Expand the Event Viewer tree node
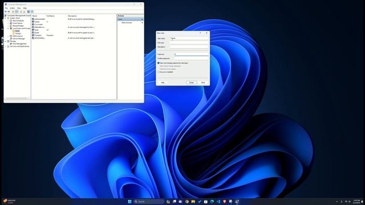Image resolution: width=365 pixels, height=205 pixels. (x=8, y=23)
